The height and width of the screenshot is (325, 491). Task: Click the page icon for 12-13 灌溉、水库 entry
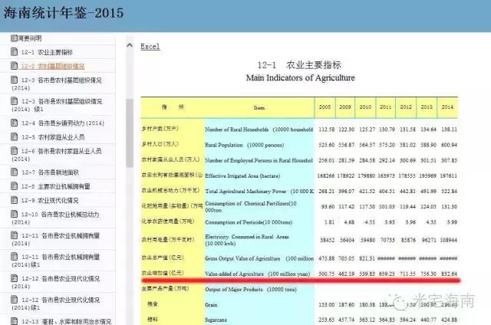[x=14, y=321]
